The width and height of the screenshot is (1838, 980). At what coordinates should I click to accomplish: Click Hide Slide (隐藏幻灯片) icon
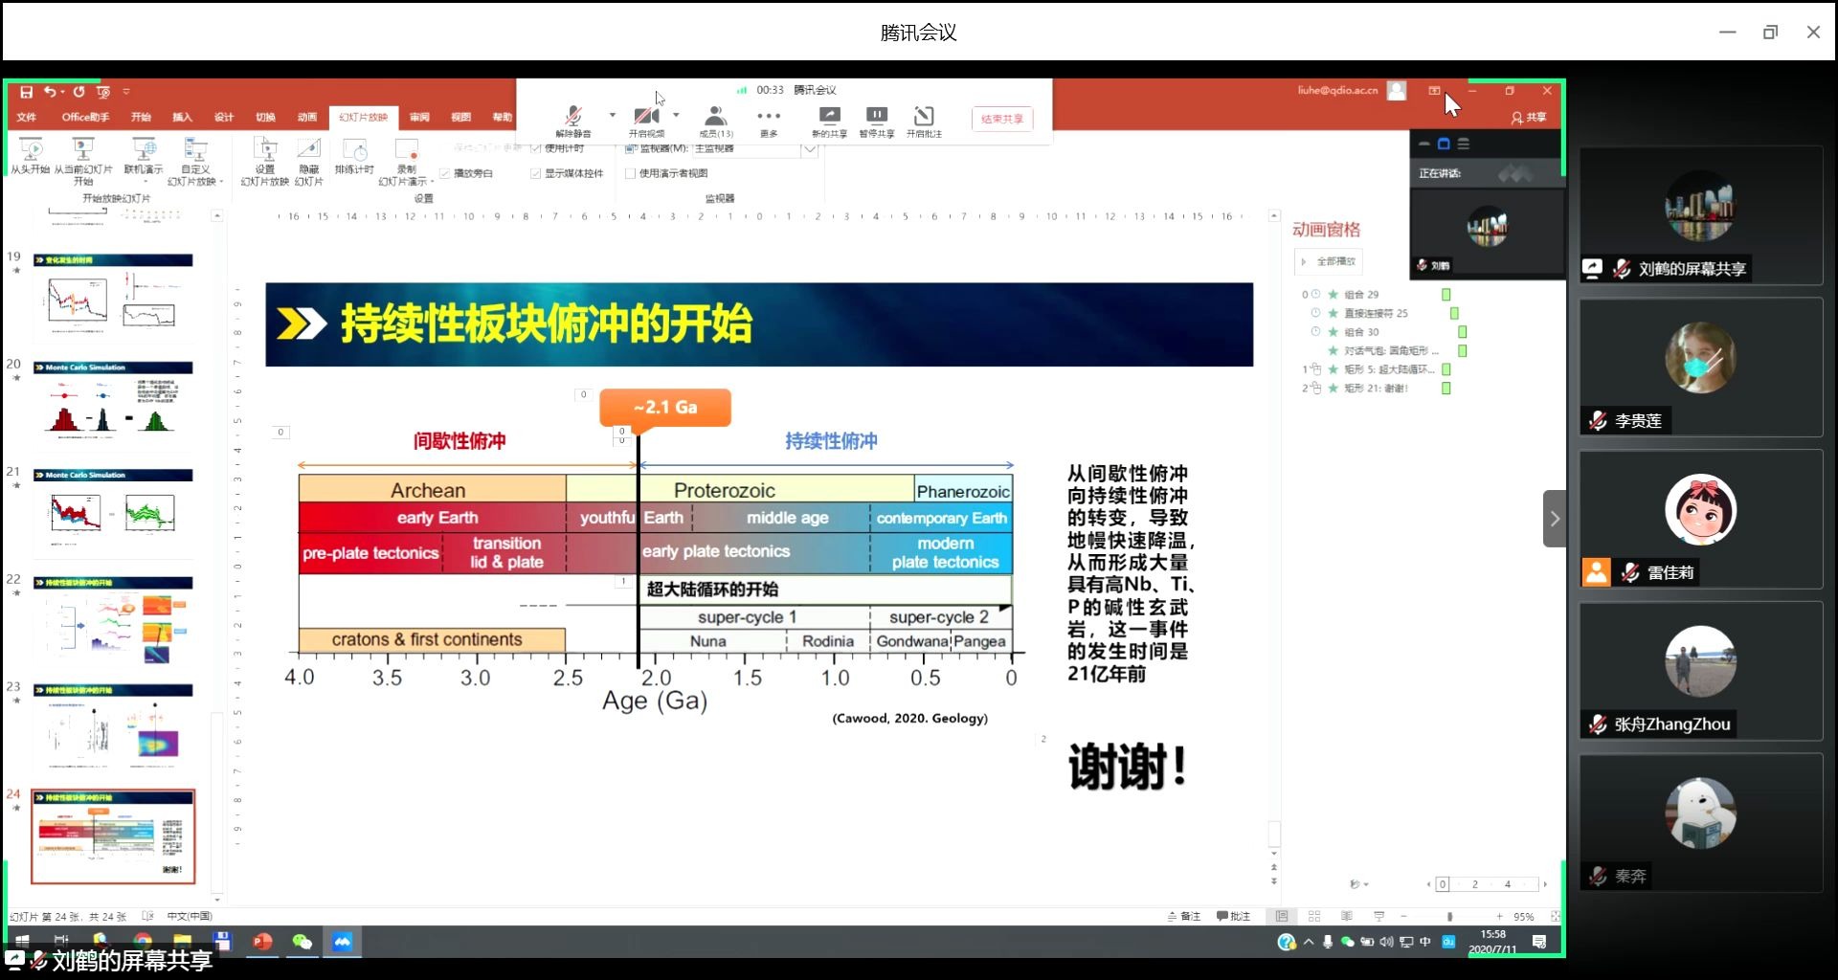tap(308, 161)
